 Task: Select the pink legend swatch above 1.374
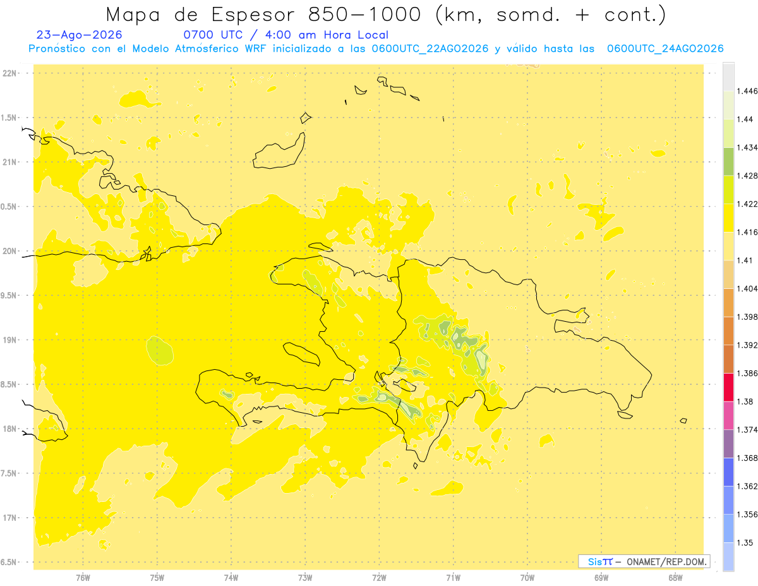point(728,416)
